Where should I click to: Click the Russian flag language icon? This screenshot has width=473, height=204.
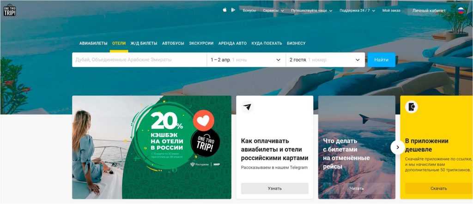pos(461,11)
